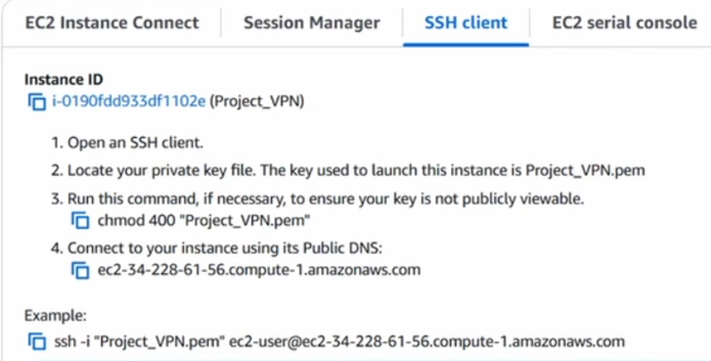Copy the instance ID to clipboard
Viewport: 711px width, 361px height.
tap(37, 102)
